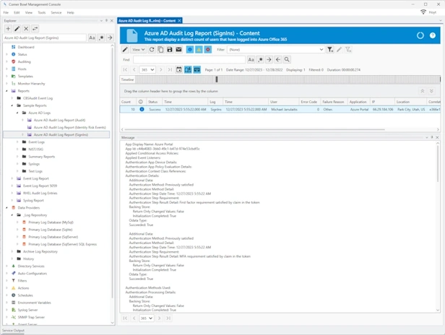445x335 pixels.
Task: Open the date range calendar icon
Action: (x=179, y=69)
